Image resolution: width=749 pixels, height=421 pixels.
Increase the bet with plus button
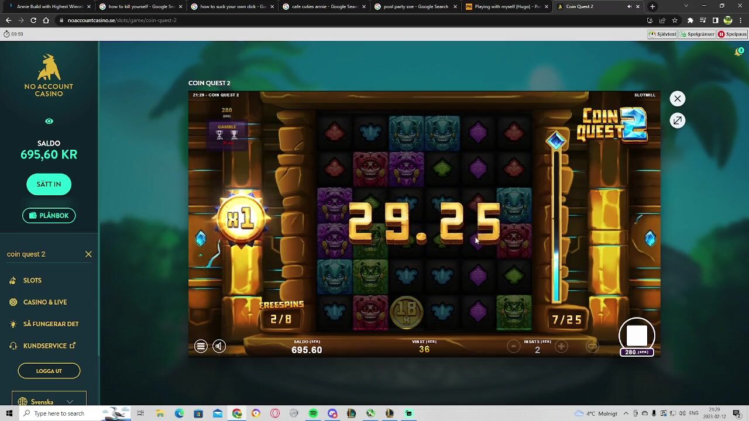[x=561, y=347]
